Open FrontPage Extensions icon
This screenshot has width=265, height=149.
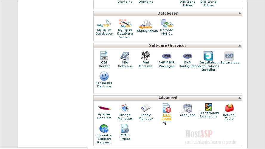tap(208, 107)
